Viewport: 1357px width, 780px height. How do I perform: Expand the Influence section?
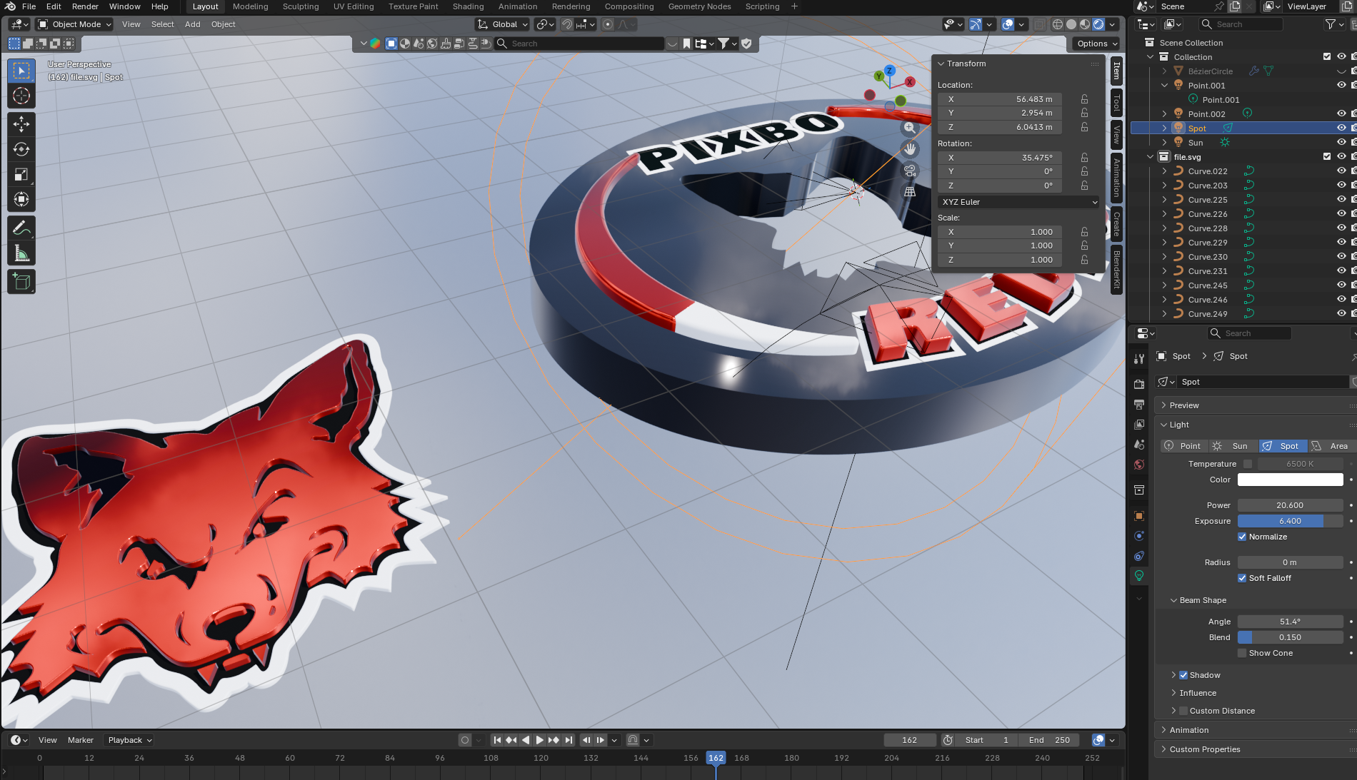pyautogui.click(x=1198, y=693)
